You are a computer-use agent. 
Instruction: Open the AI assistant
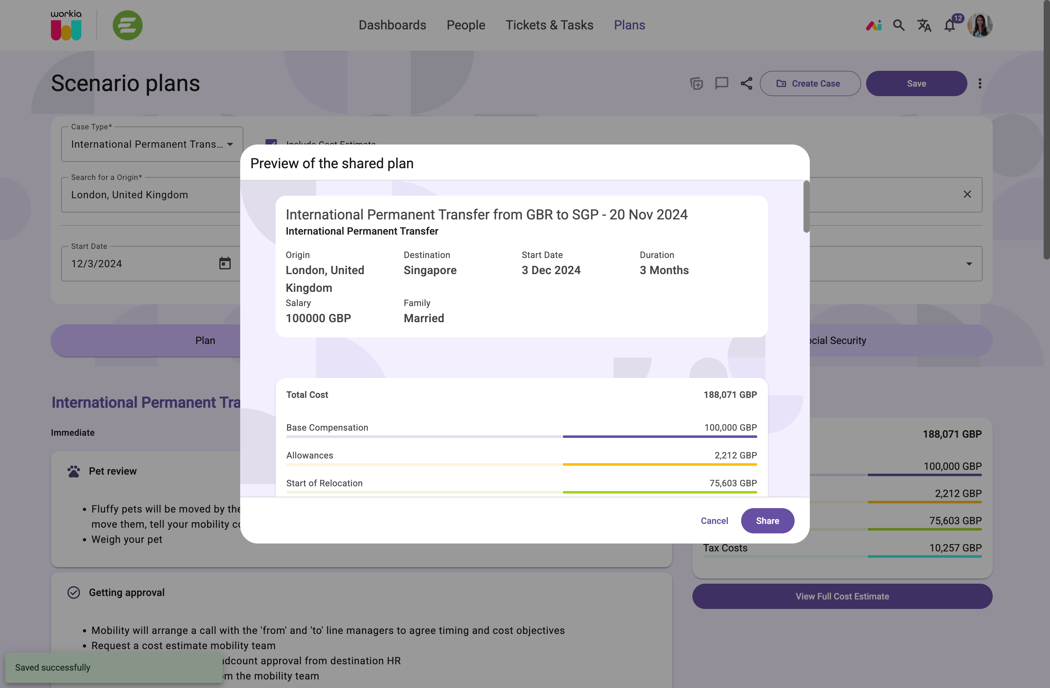point(874,25)
